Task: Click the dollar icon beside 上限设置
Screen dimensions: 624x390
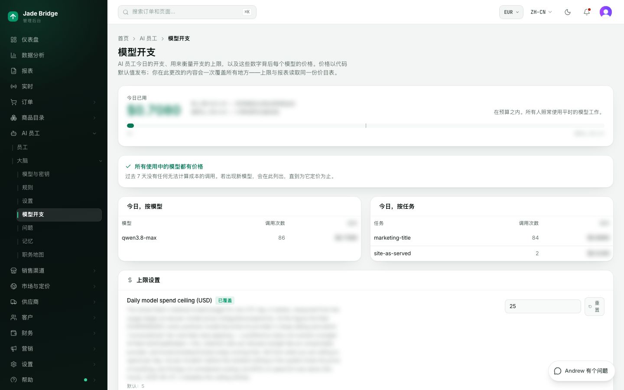Action: click(130, 280)
